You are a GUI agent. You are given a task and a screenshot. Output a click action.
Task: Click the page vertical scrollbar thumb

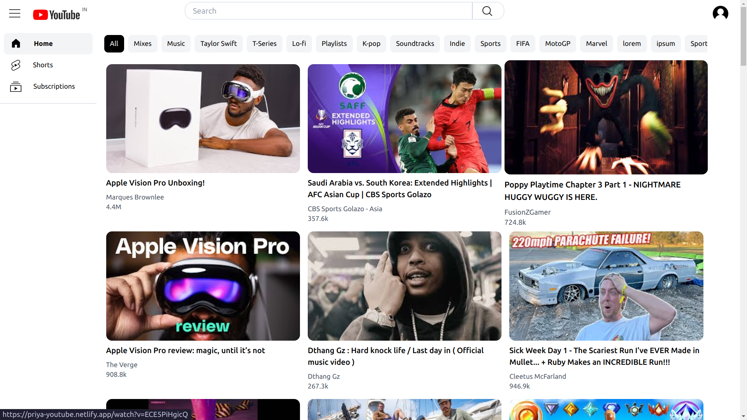pos(743,36)
